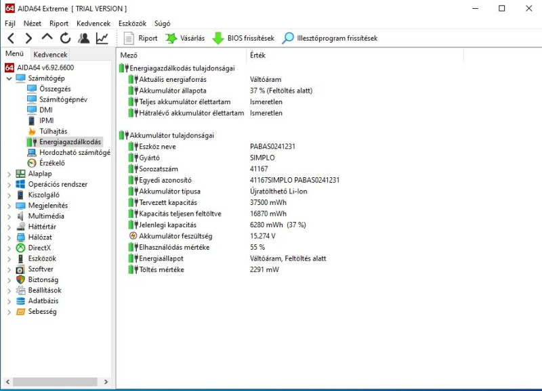The width and height of the screenshot is (542, 391).
Task: Open the Nézet menu
Action: click(32, 24)
